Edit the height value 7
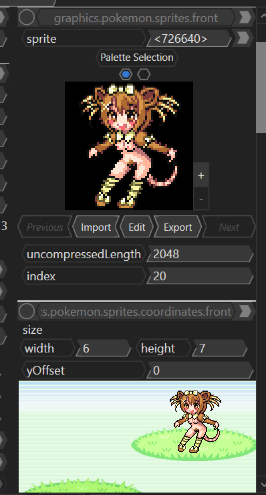This screenshot has width=266, height=495. pos(220,349)
